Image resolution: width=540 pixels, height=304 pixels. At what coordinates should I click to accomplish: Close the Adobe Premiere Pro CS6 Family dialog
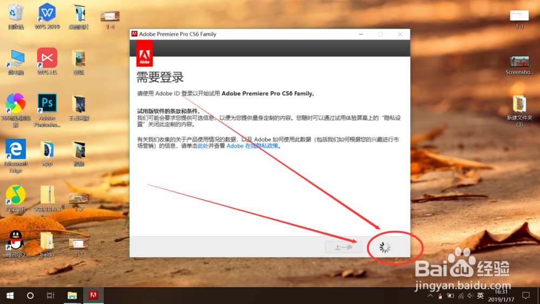400,34
